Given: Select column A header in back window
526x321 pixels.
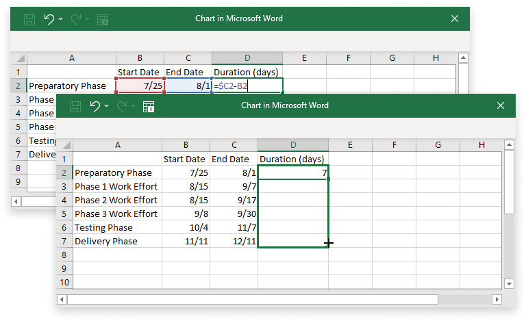Looking at the screenshot, I should tap(71, 58).
